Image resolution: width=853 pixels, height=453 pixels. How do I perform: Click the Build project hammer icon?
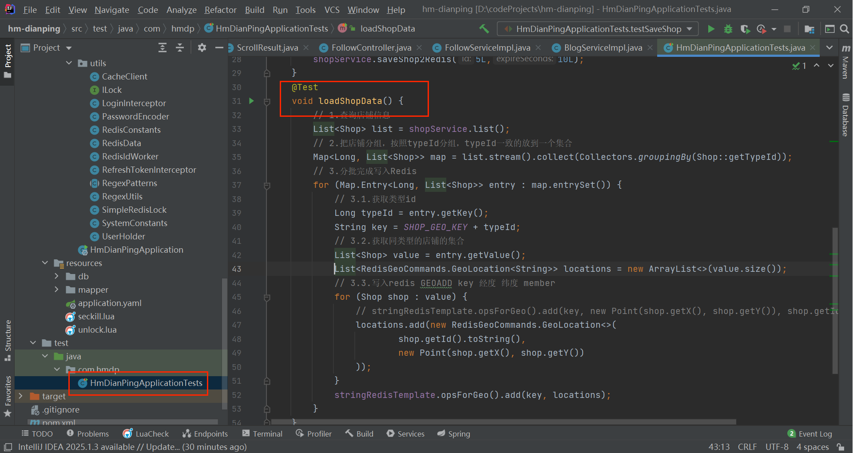[484, 29]
